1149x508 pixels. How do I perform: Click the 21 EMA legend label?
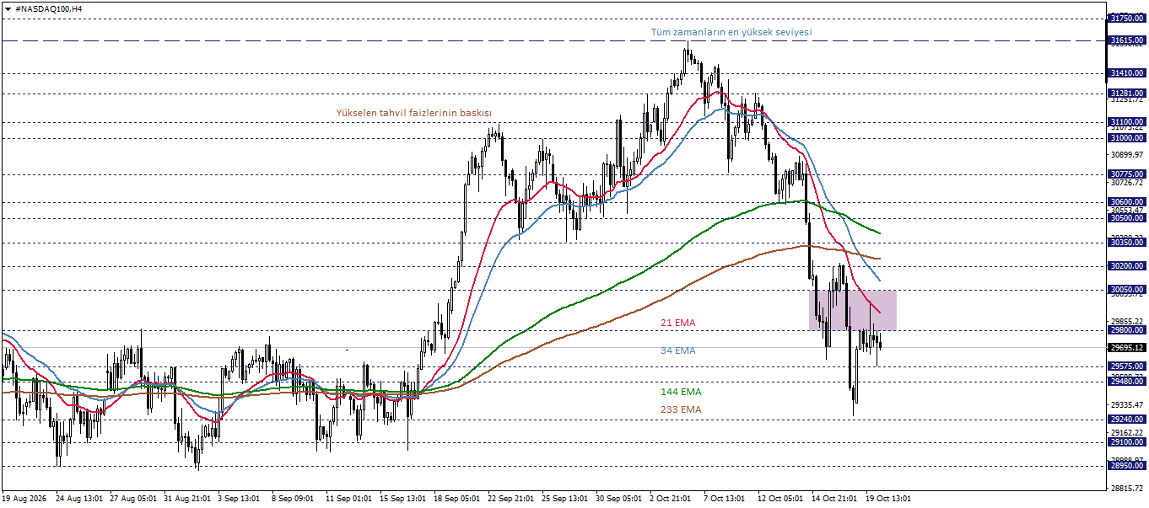point(677,323)
